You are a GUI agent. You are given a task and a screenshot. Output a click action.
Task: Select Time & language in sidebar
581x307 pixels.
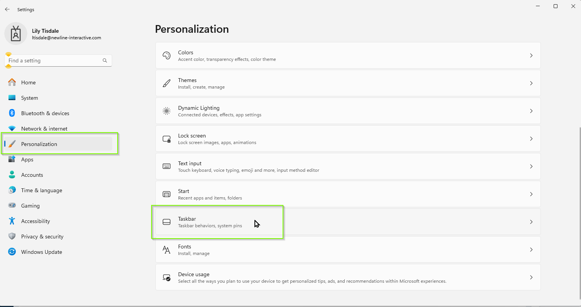click(x=58, y=190)
